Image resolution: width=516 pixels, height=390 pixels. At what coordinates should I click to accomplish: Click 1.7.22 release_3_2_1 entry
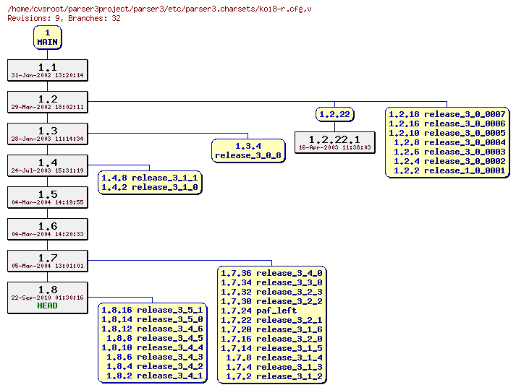click(x=272, y=320)
